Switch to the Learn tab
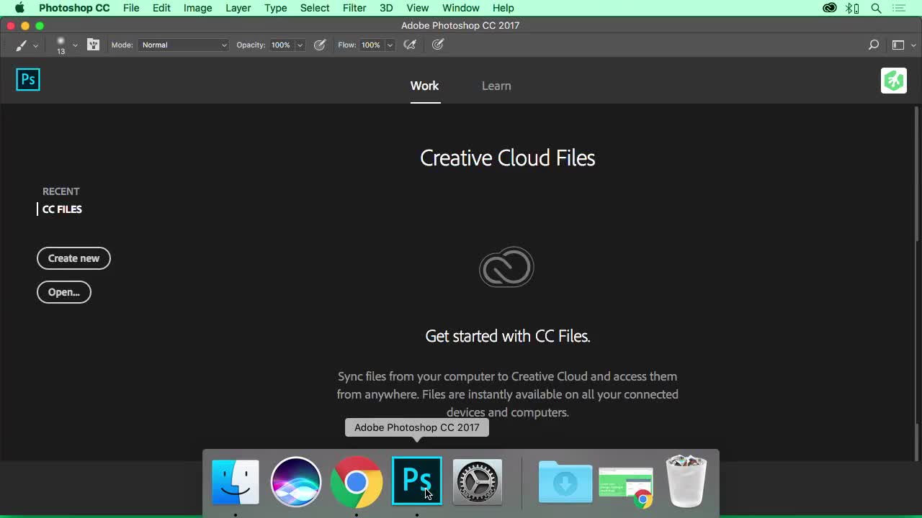 point(496,86)
